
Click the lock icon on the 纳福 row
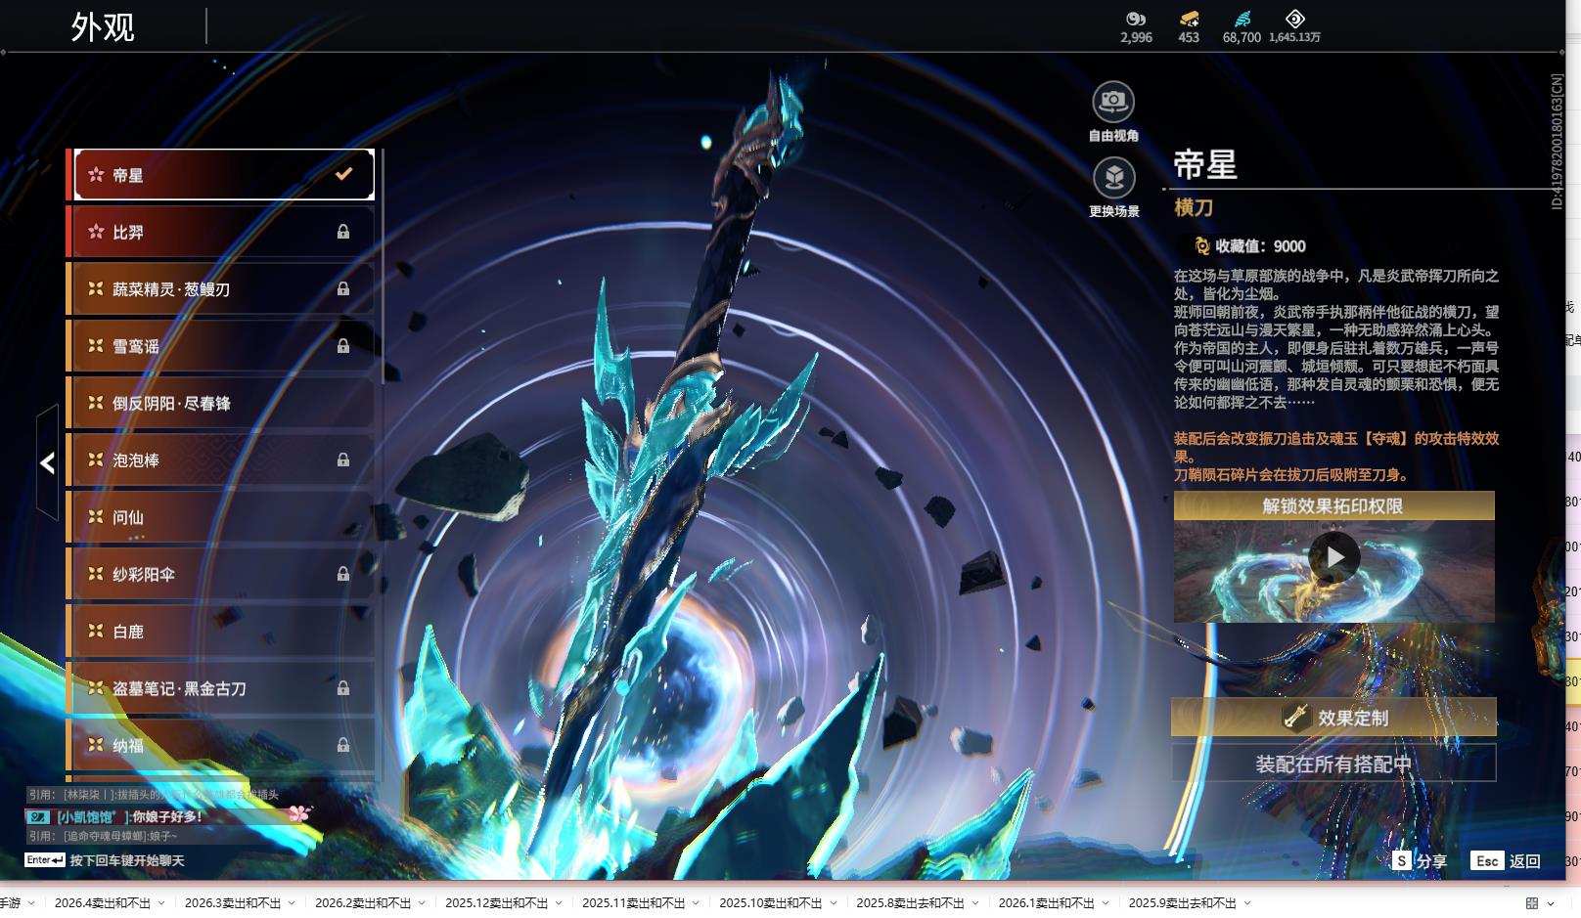[x=343, y=745]
